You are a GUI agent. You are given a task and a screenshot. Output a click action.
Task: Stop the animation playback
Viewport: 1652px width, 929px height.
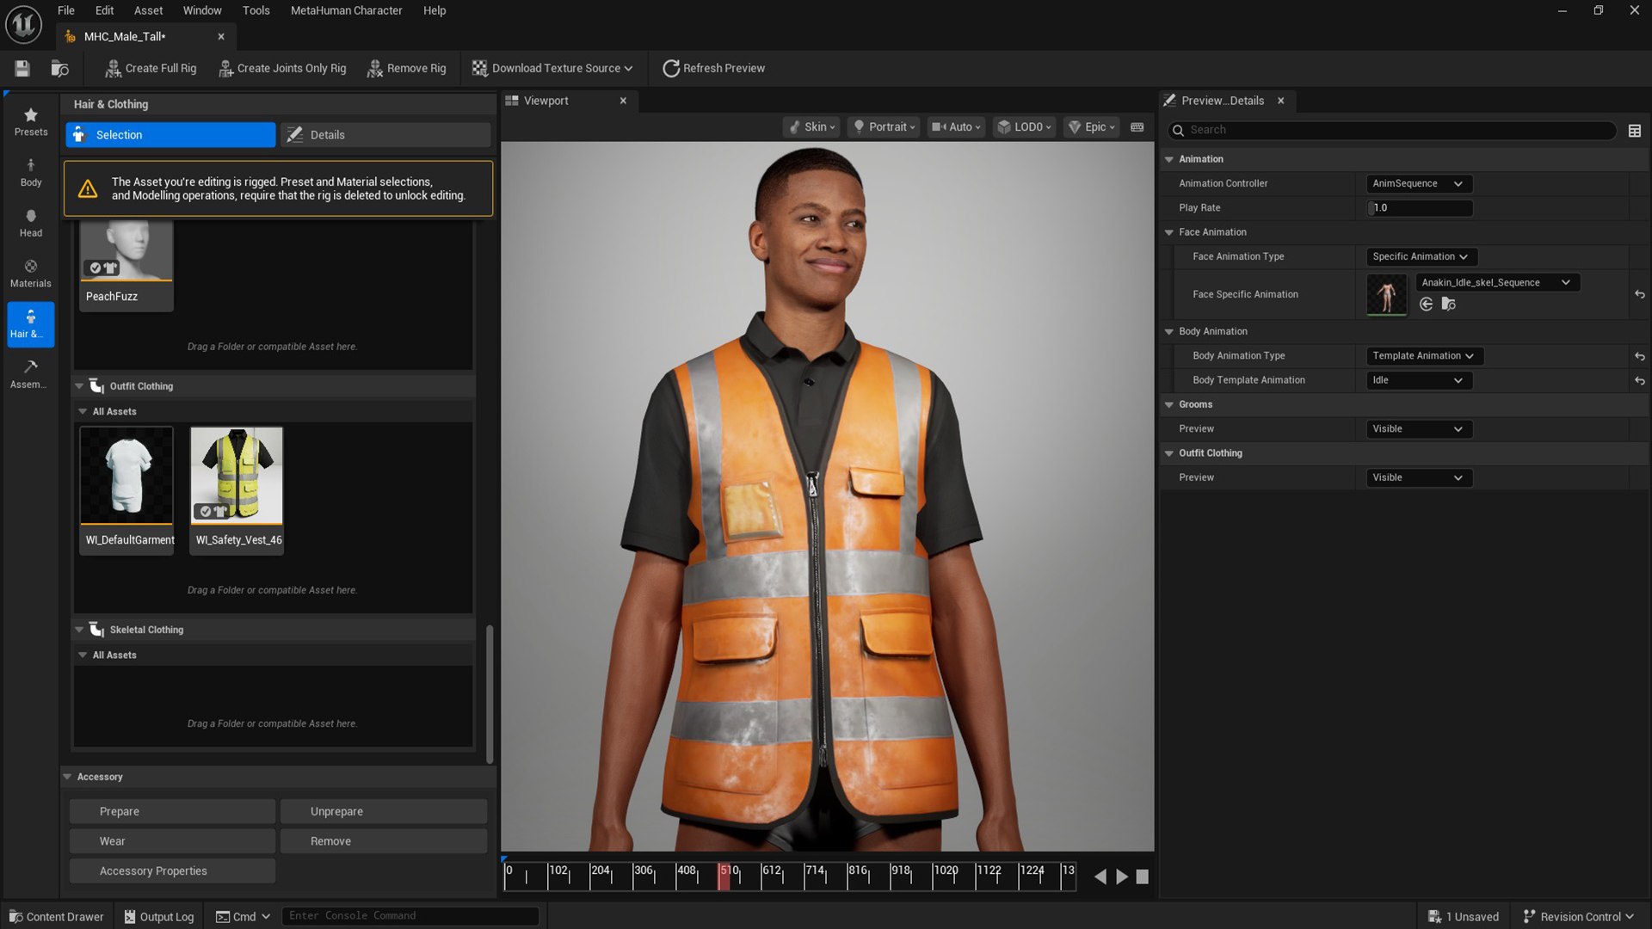tap(1142, 877)
